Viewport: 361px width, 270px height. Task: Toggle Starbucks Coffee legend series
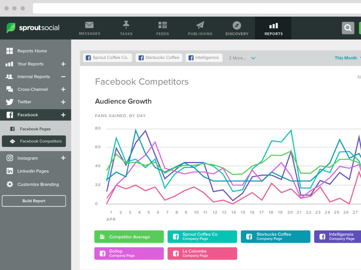[x=275, y=237]
